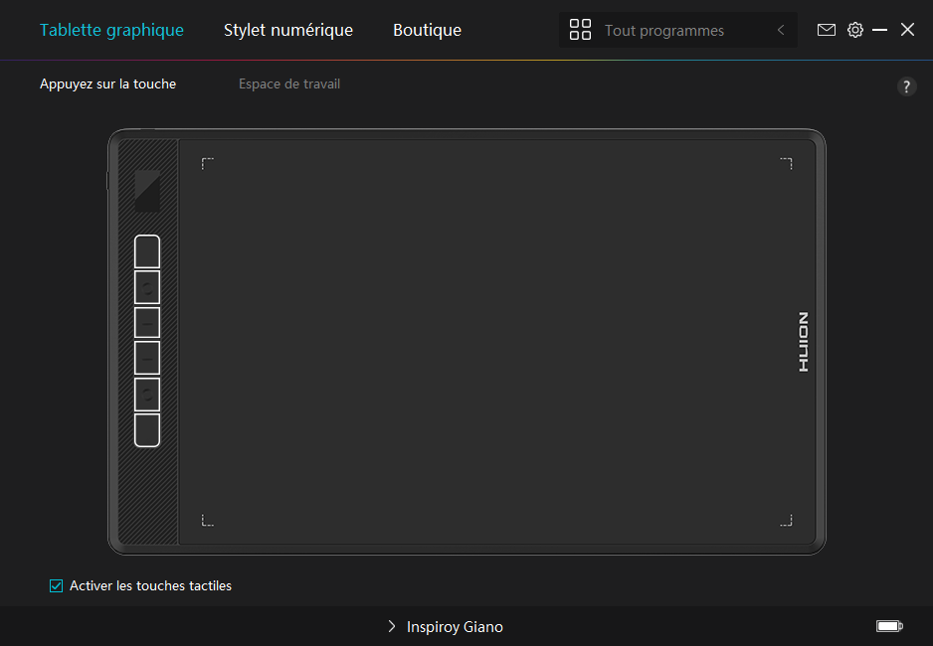Open settings via the gear icon
This screenshot has height=646, width=933.
pyautogui.click(x=854, y=30)
